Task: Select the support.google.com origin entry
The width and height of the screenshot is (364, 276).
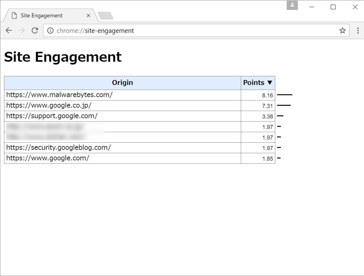Action: pos(52,116)
